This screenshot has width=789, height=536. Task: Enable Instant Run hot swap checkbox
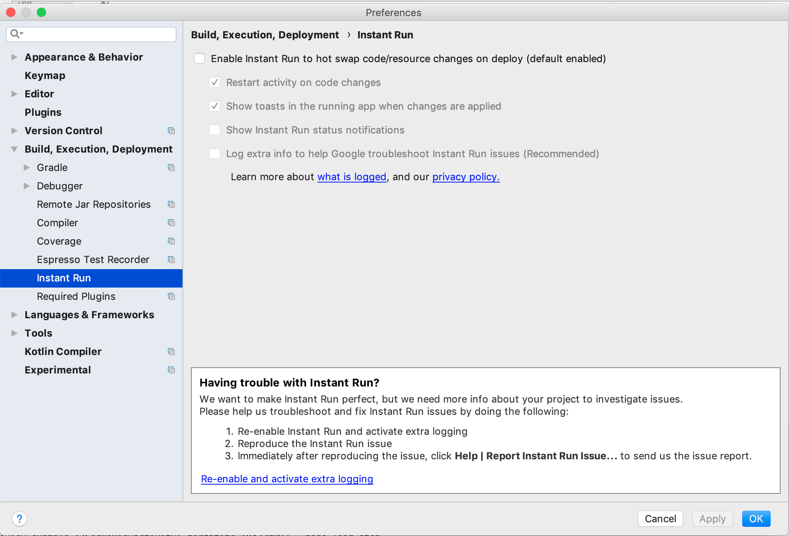(199, 59)
